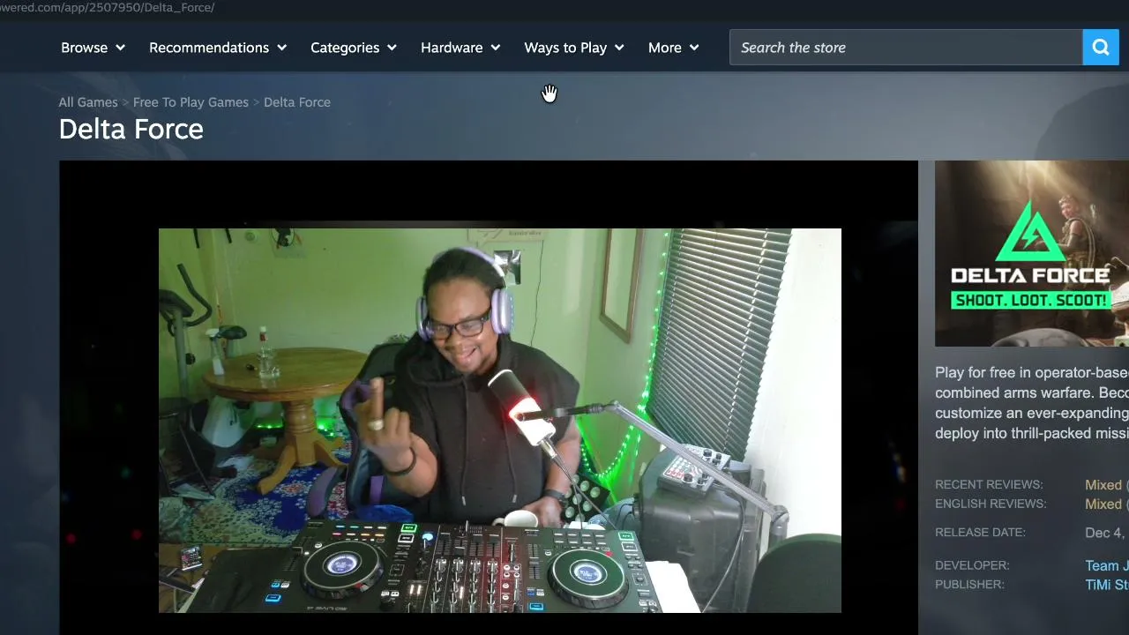Open the TiMi publisher link
This screenshot has width=1129, height=635.
(1107, 585)
